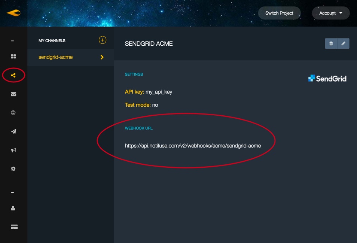
Task: Open the @ at-sign icon in sidebar
Action: pyautogui.click(x=13, y=112)
